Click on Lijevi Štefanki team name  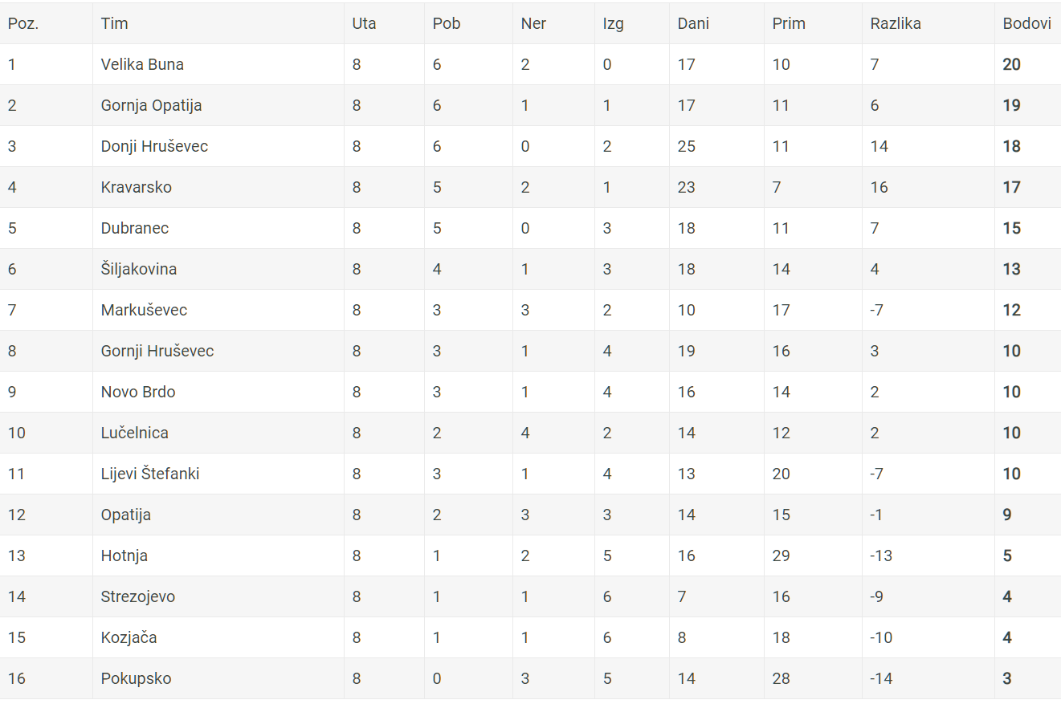click(x=150, y=474)
